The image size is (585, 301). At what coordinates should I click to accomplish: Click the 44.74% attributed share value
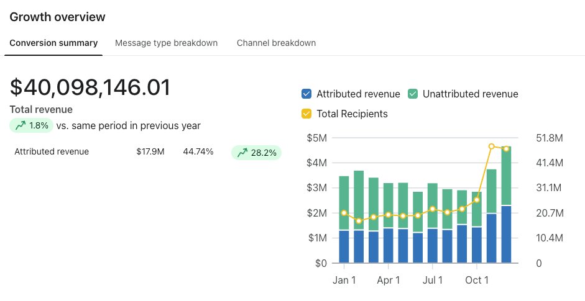point(198,151)
